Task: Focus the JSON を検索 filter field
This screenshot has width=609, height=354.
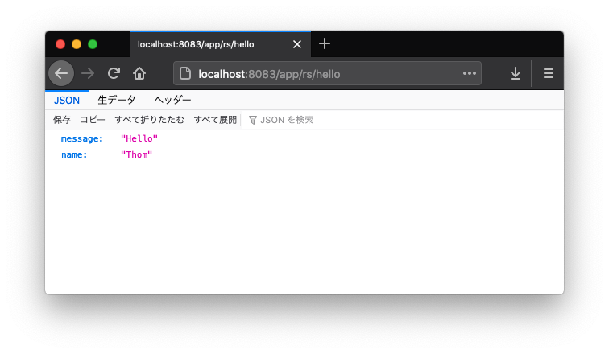Action: [x=404, y=120]
